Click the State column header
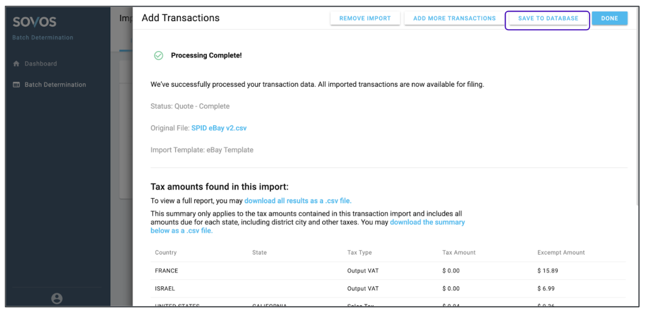646x312 pixels. (x=259, y=252)
